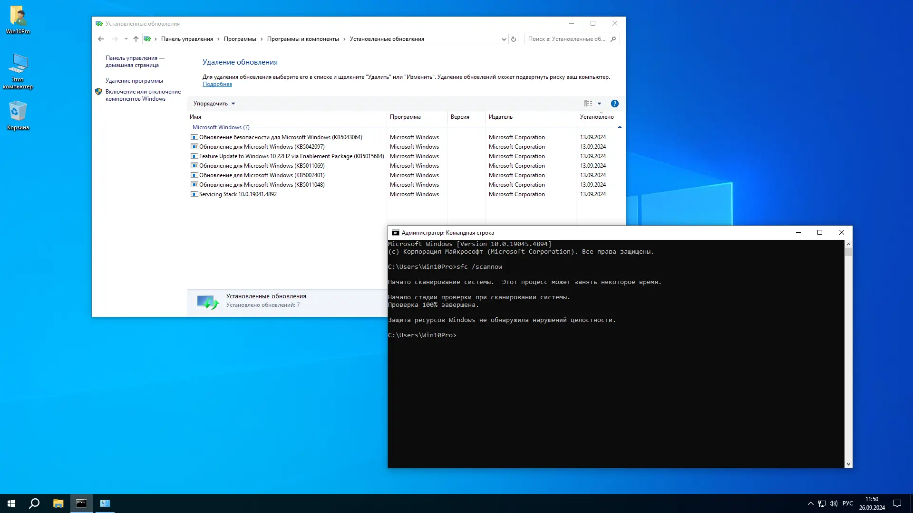Viewport: 913px width, 513px height.
Task: Open the Удаление программы link
Action: pos(134,81)
